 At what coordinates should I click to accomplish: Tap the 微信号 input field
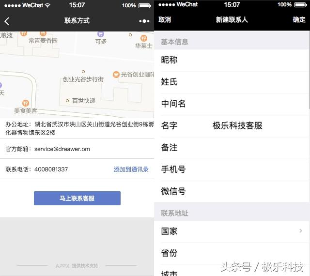pyautogui.click(x=232, y=191)
